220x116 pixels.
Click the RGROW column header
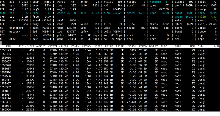pos(143,46)
